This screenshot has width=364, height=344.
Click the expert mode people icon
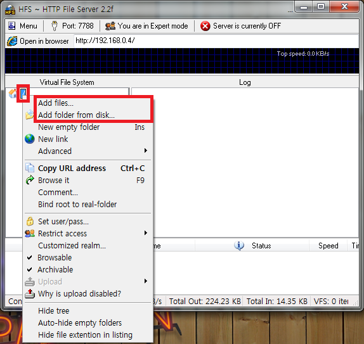(x=110, y=26)
